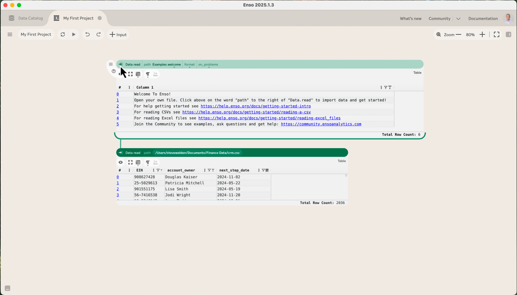This screenshot has height=295, width=517.
Task: Open the paragraph text formatting dropdown on crm.csv node
Action: point(148,162)
